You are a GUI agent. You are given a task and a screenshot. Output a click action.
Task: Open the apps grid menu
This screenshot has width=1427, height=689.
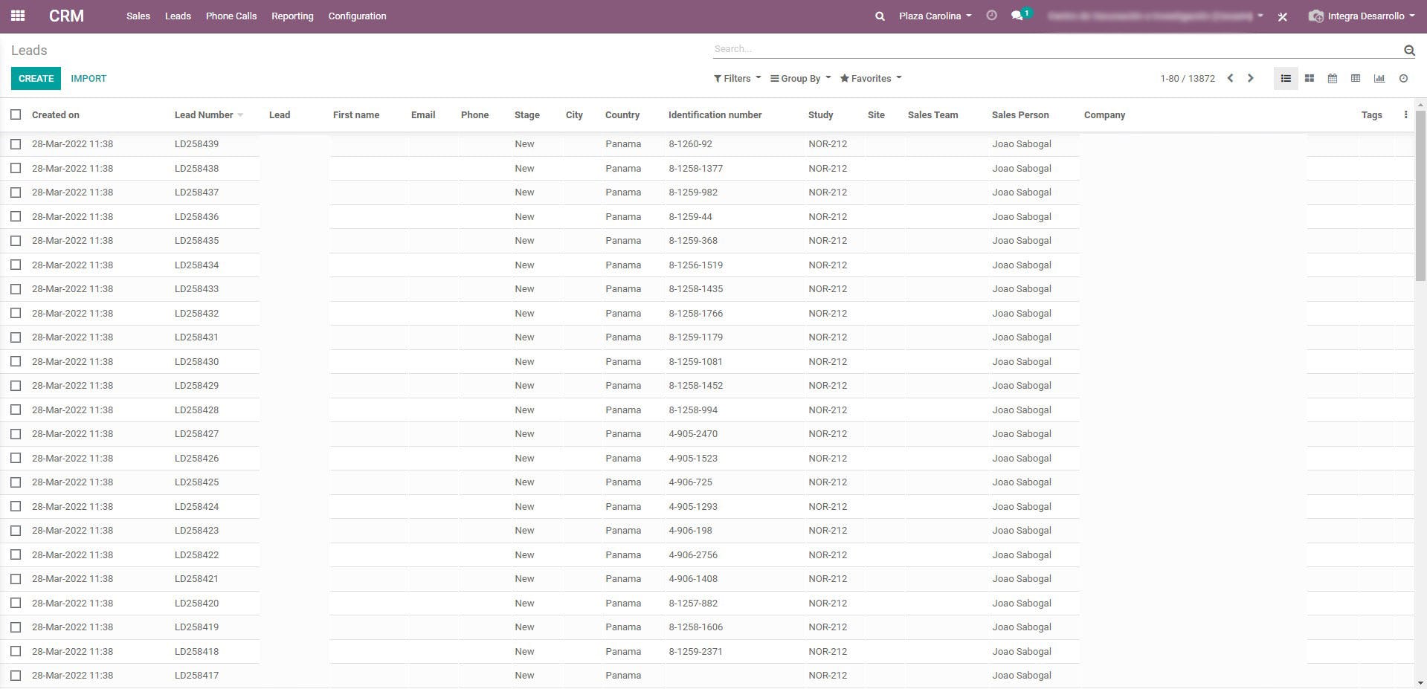[18, 16]
